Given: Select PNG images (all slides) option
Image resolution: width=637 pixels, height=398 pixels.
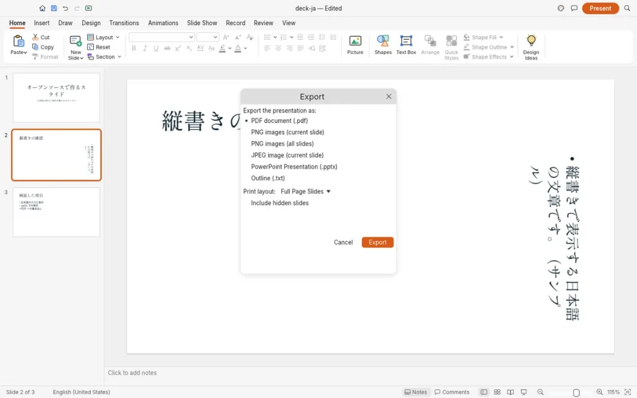Looking at the screenshot, I should [282, 144].
